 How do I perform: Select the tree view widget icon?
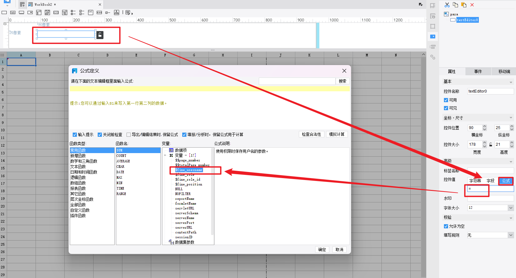tap(117, 12)
